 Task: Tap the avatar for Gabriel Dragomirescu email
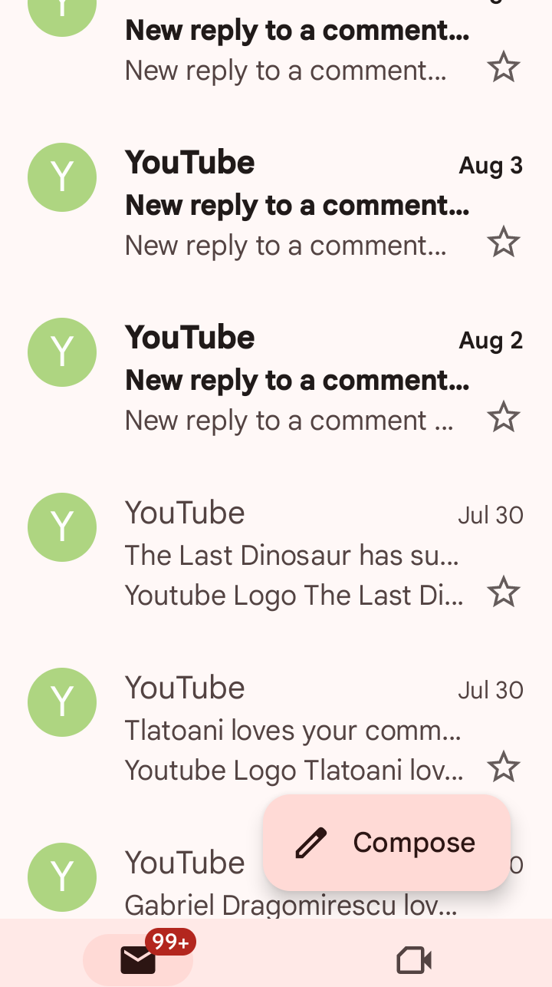click(62, 877)
